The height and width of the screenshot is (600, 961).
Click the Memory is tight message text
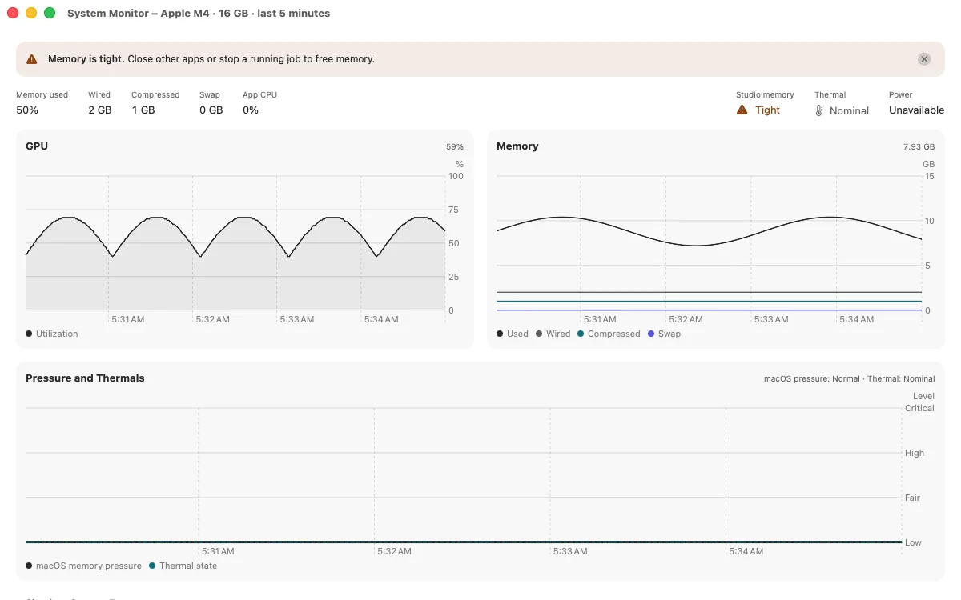coord(211,59)
